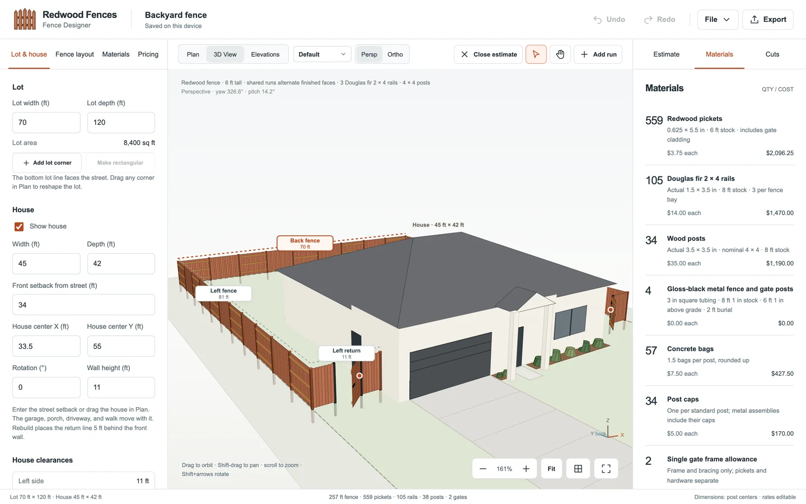Select the Left return 11 ft label

[x=346, y=353]
